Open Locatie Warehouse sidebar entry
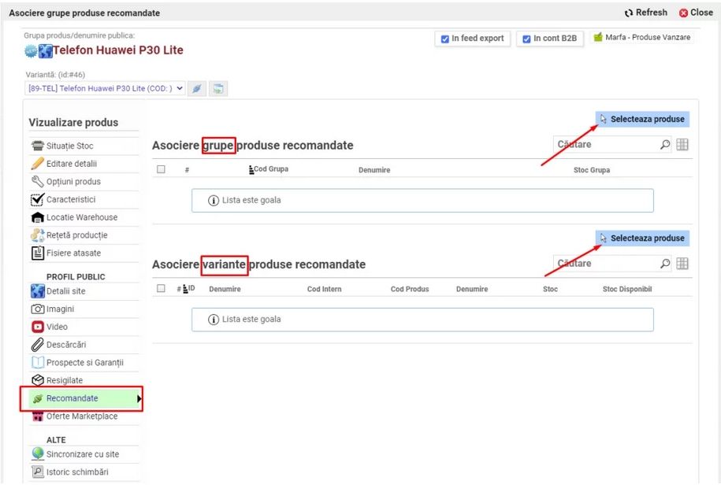 click(81, 217)
